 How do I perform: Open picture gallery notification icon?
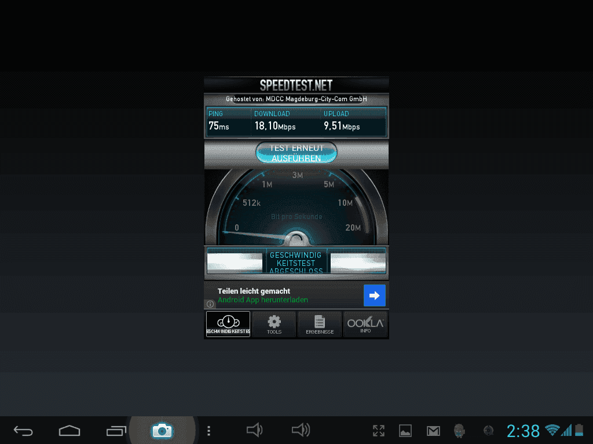tap(405, 431)
